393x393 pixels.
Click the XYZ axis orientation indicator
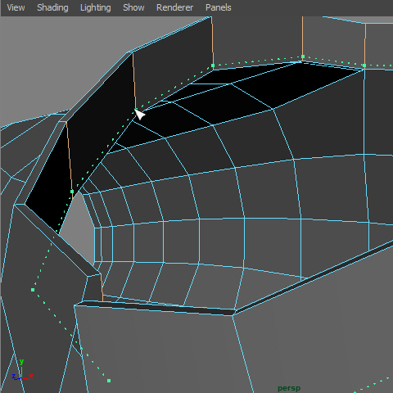22,371
